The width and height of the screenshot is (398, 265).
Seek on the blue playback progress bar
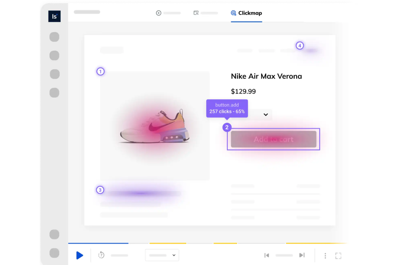(98, 243)
